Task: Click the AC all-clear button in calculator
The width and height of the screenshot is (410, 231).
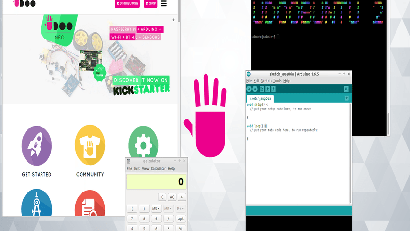Action: tap(172, 197)
